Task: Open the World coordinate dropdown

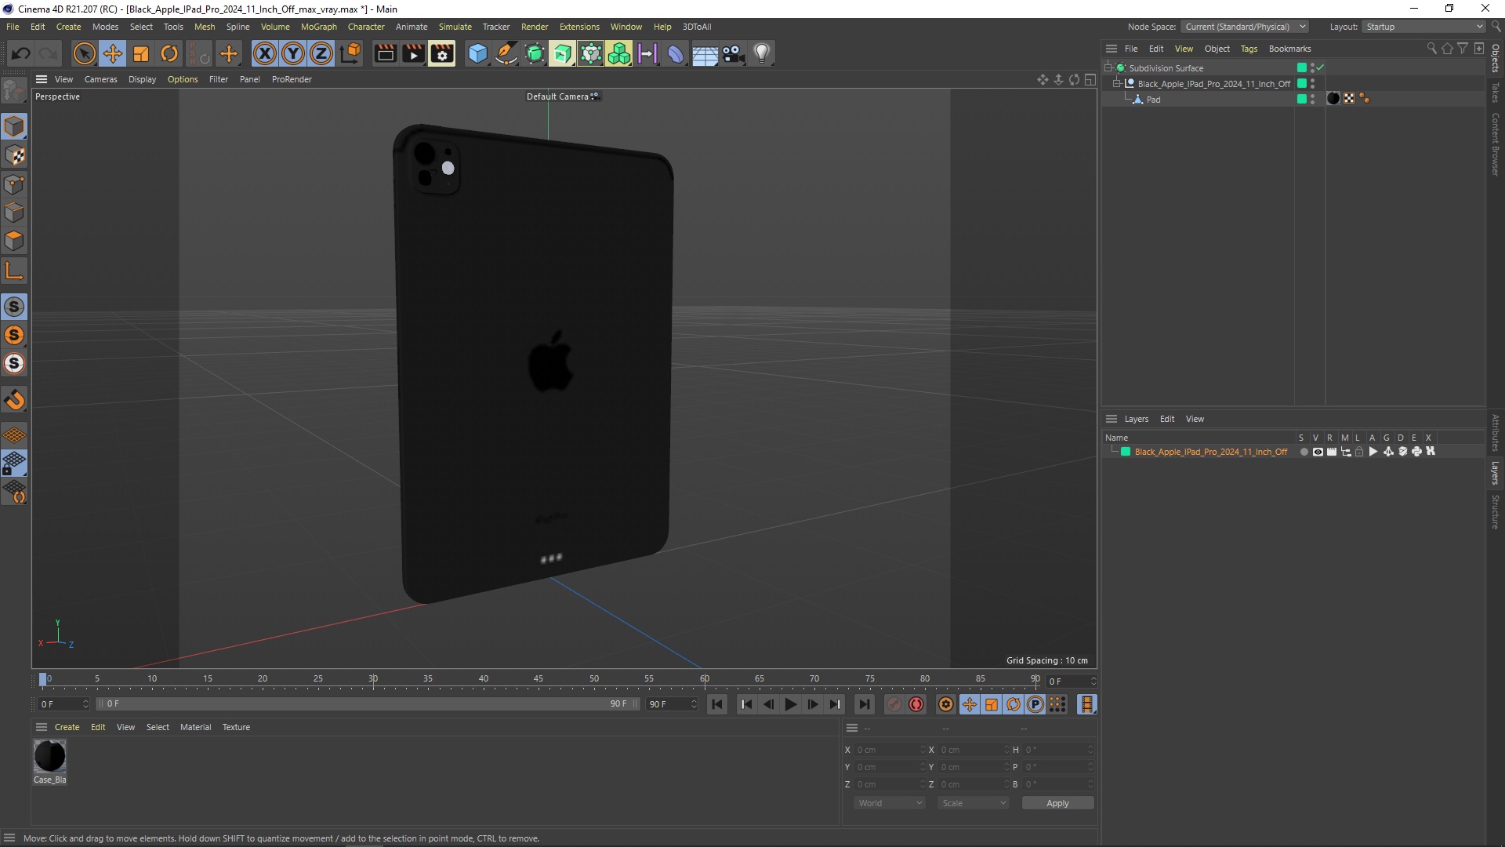Action: 890,803
